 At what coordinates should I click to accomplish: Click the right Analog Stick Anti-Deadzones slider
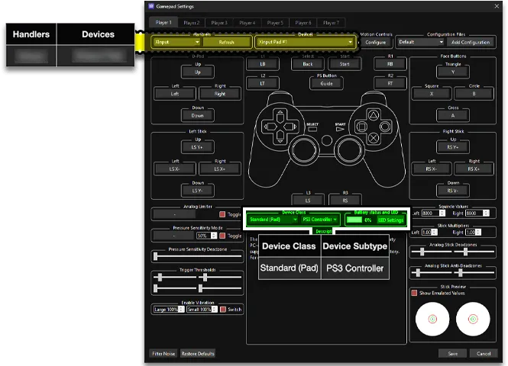[474, 273]
